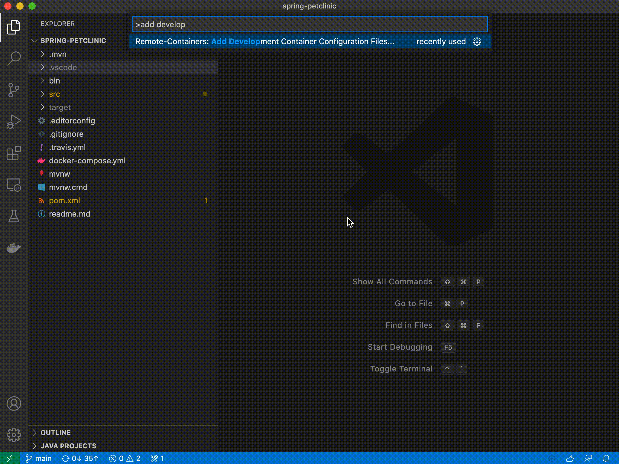Open pom.xml from the explorer
This screenshot has height=464, width=619.
64,201
